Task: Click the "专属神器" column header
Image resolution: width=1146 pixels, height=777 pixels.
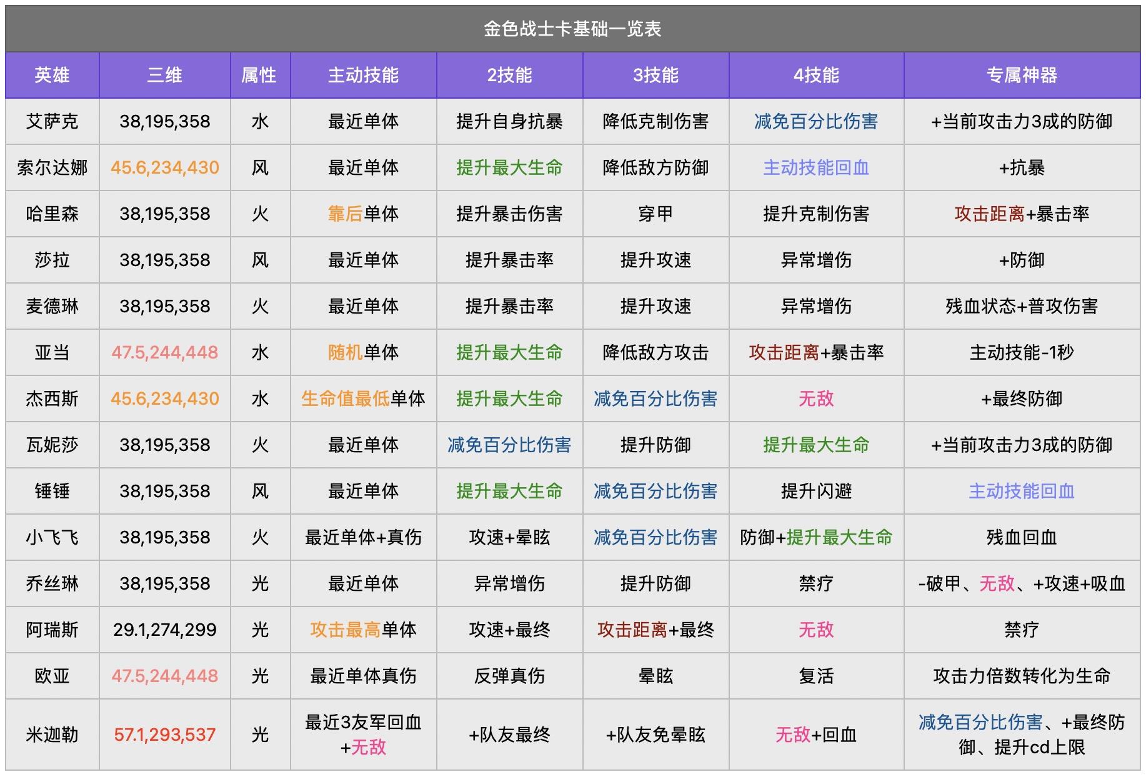Action: click(x=1022, y=76)
